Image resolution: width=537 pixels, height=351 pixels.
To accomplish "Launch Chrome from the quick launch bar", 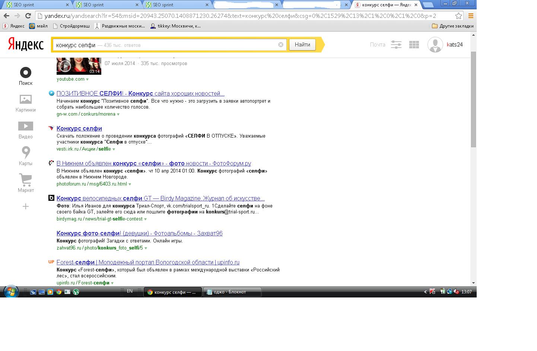I will pyautogui.click(x=59, y=292).
